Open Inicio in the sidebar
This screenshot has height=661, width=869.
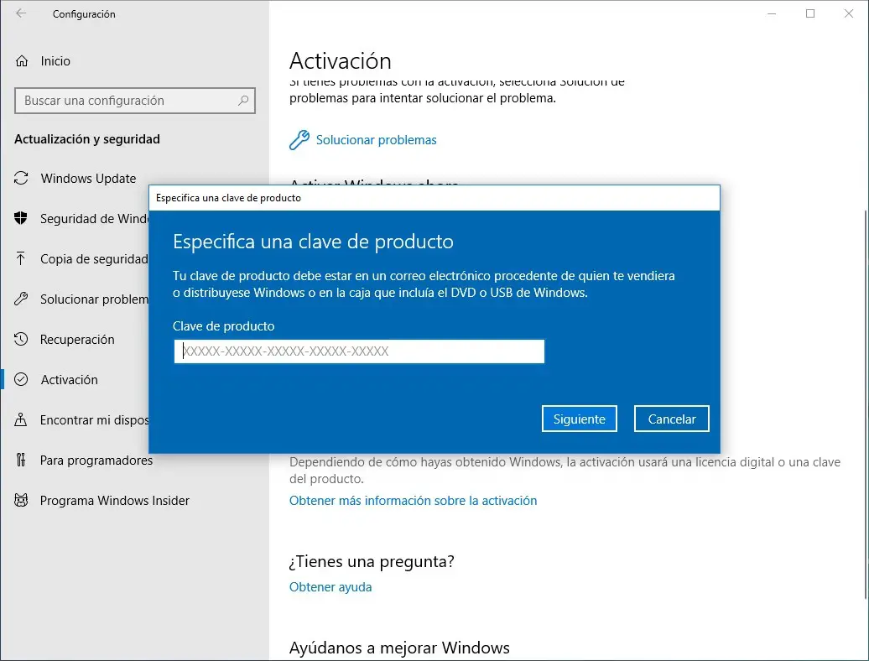pyautogui.click(x=55, y=61)
